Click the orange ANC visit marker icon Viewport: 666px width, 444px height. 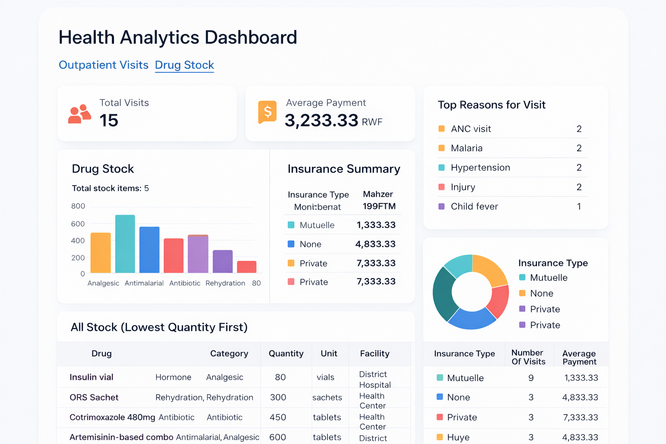coord(442,128)
